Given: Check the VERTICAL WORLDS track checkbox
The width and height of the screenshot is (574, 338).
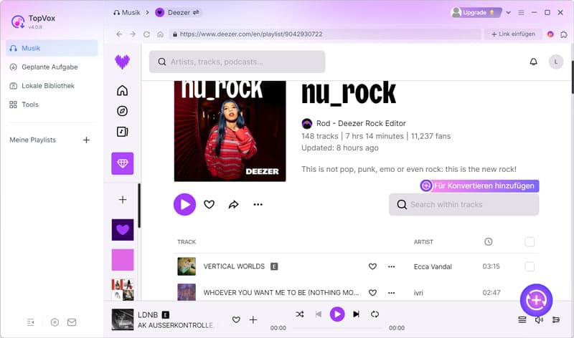Looking at the screenshot, I should point(530,266).
